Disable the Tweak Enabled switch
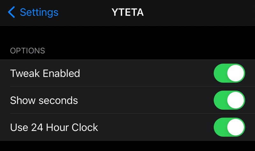The height and width of the screenshot is (151, 255). (229, 73)
